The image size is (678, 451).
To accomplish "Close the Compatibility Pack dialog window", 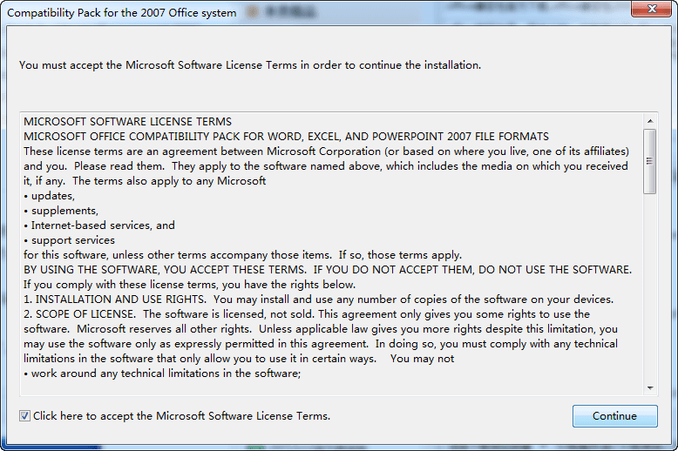I will pos(652,9).
